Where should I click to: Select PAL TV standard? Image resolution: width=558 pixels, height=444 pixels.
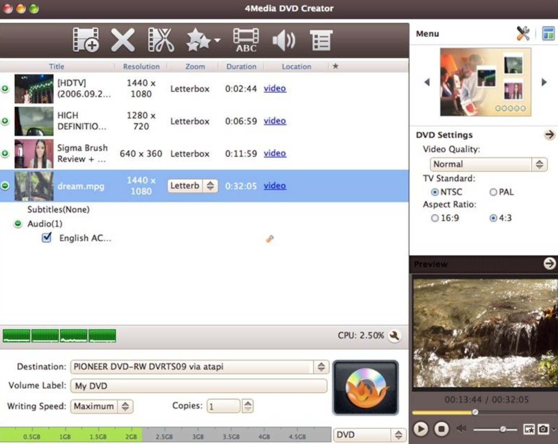click(493, 192)
